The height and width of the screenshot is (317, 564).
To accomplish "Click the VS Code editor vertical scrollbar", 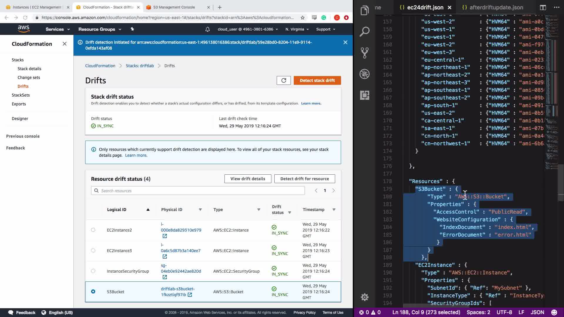I will pyautogui.click(x=560, y=183).
